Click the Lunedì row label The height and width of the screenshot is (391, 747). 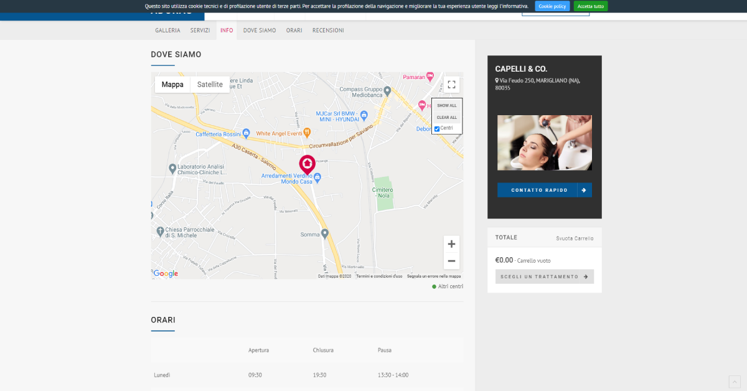pyautogui.click(x=162, y=375)
